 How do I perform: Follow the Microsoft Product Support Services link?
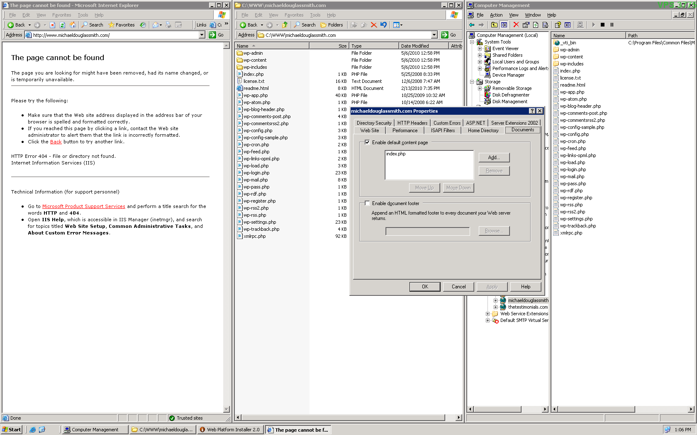click(83, 206)
